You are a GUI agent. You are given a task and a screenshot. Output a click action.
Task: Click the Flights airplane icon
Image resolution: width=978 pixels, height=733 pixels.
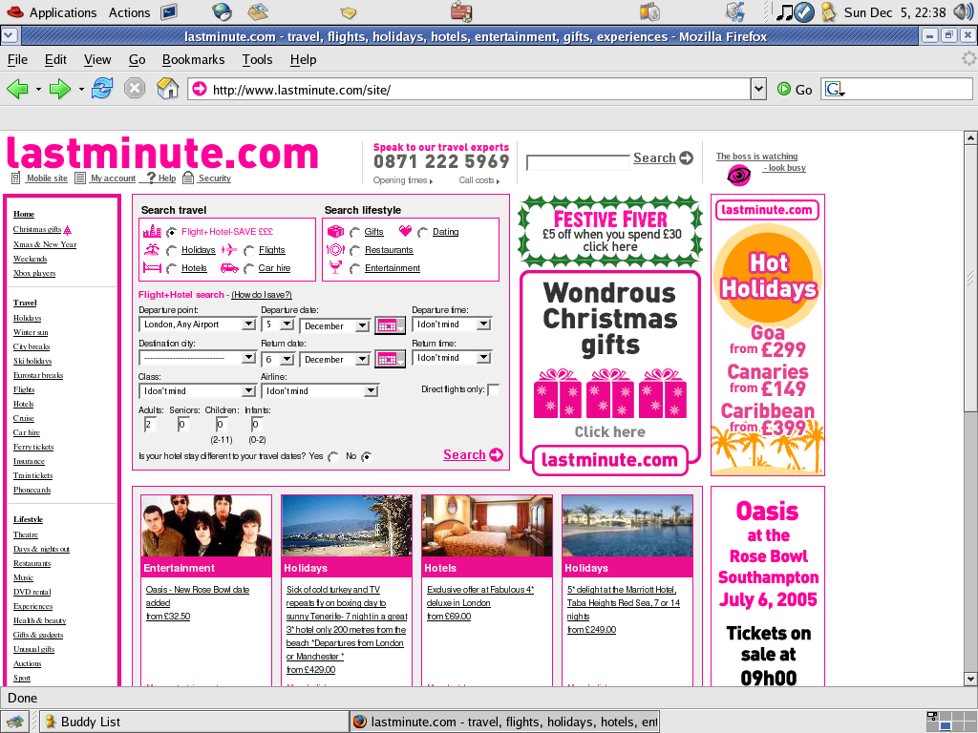(x=229, y=250)
